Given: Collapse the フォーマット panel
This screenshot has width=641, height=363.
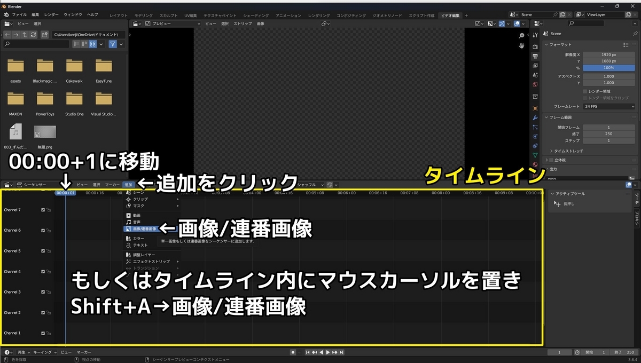Looking at the screenshot, I should 547,45.
